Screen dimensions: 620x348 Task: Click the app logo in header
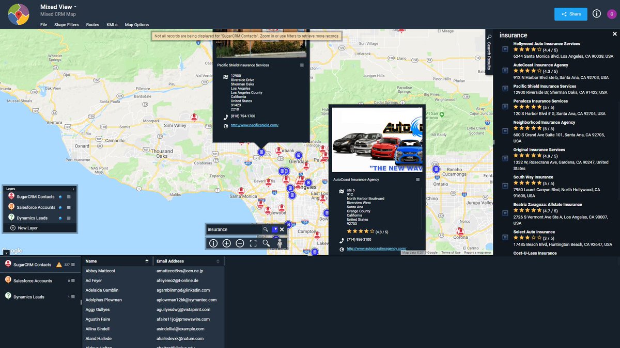pos(18,14)
